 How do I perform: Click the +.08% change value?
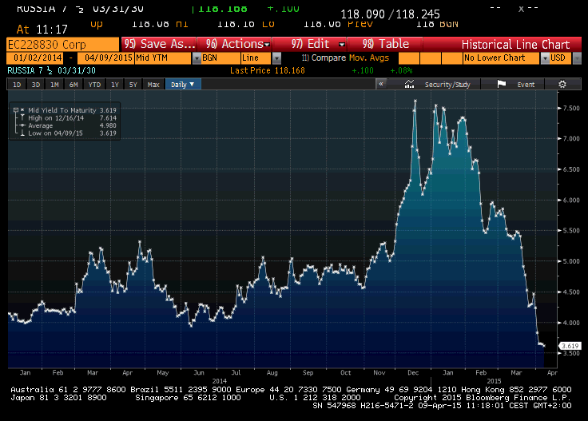[401, 70]
